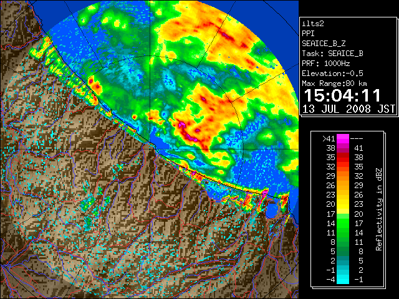Select the 'Elevation:-0.5' value

332,74
